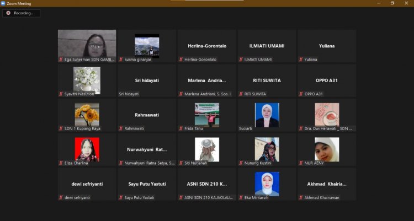Select the Sayu Putu Yastuti large name in tile
The image size is (414, 221).
(147, 184)
